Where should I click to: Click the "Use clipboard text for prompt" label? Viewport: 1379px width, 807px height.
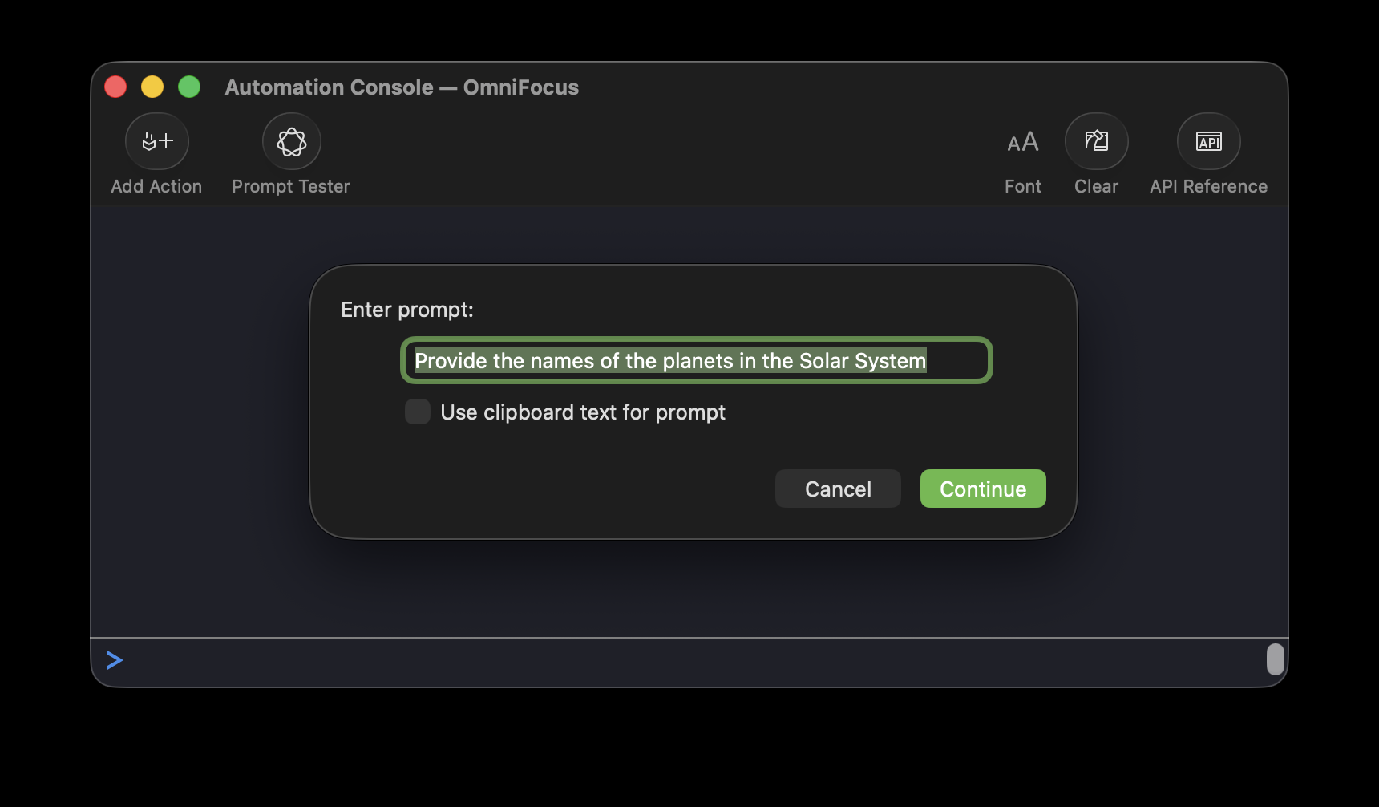tap(583, 412)
